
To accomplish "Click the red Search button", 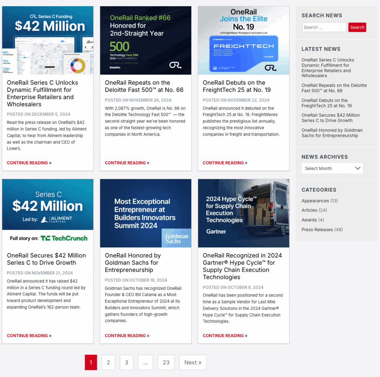I will click(357, 27).
